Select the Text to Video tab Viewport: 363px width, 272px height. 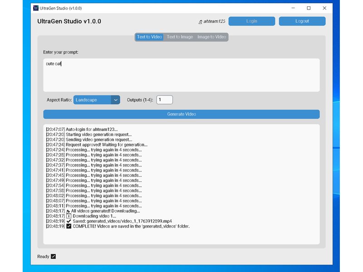149,37
